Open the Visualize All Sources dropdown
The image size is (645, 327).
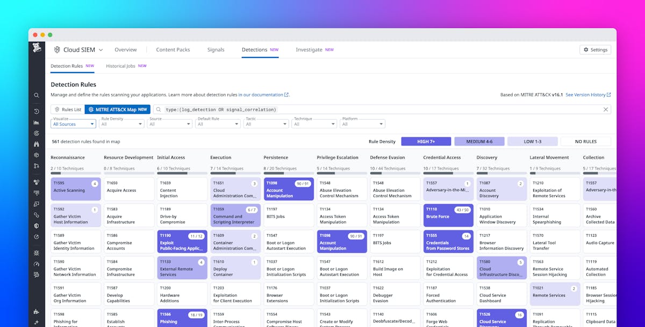73,123
